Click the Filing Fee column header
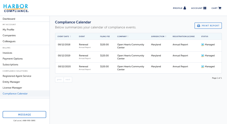Image resolution: width=227 pixels, height=124 pixels. click(x=105, y=37)
